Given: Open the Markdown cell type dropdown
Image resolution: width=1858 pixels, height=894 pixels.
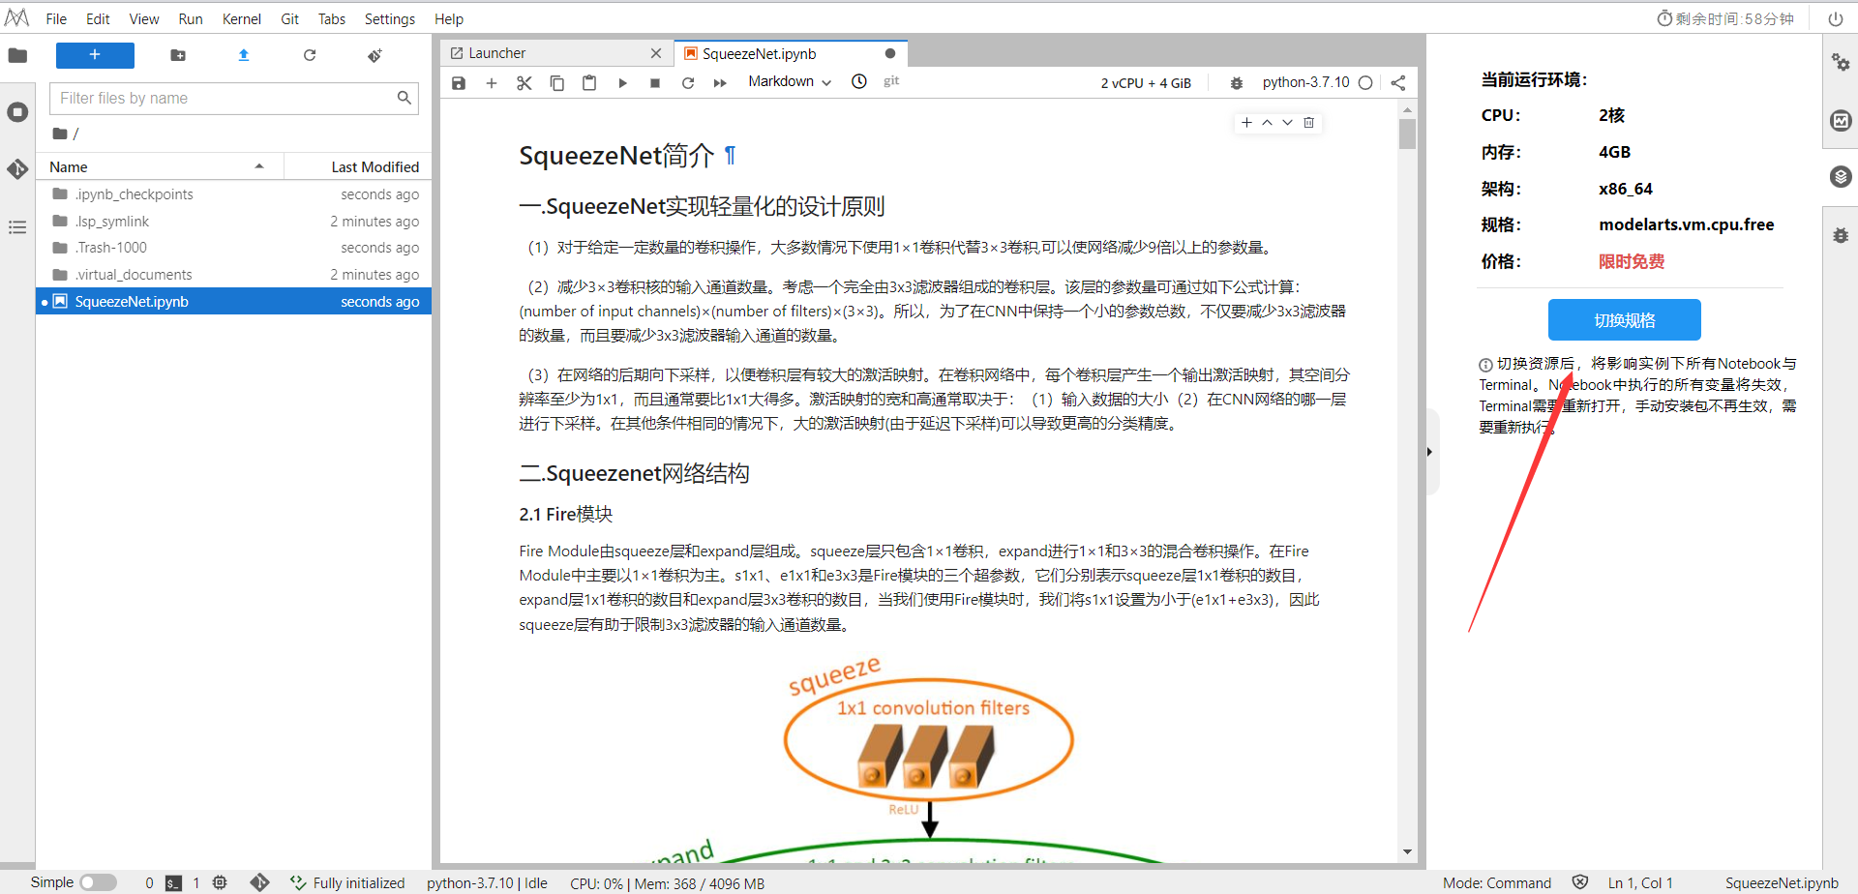Looking at the screenshot, I should pos(789,82).
